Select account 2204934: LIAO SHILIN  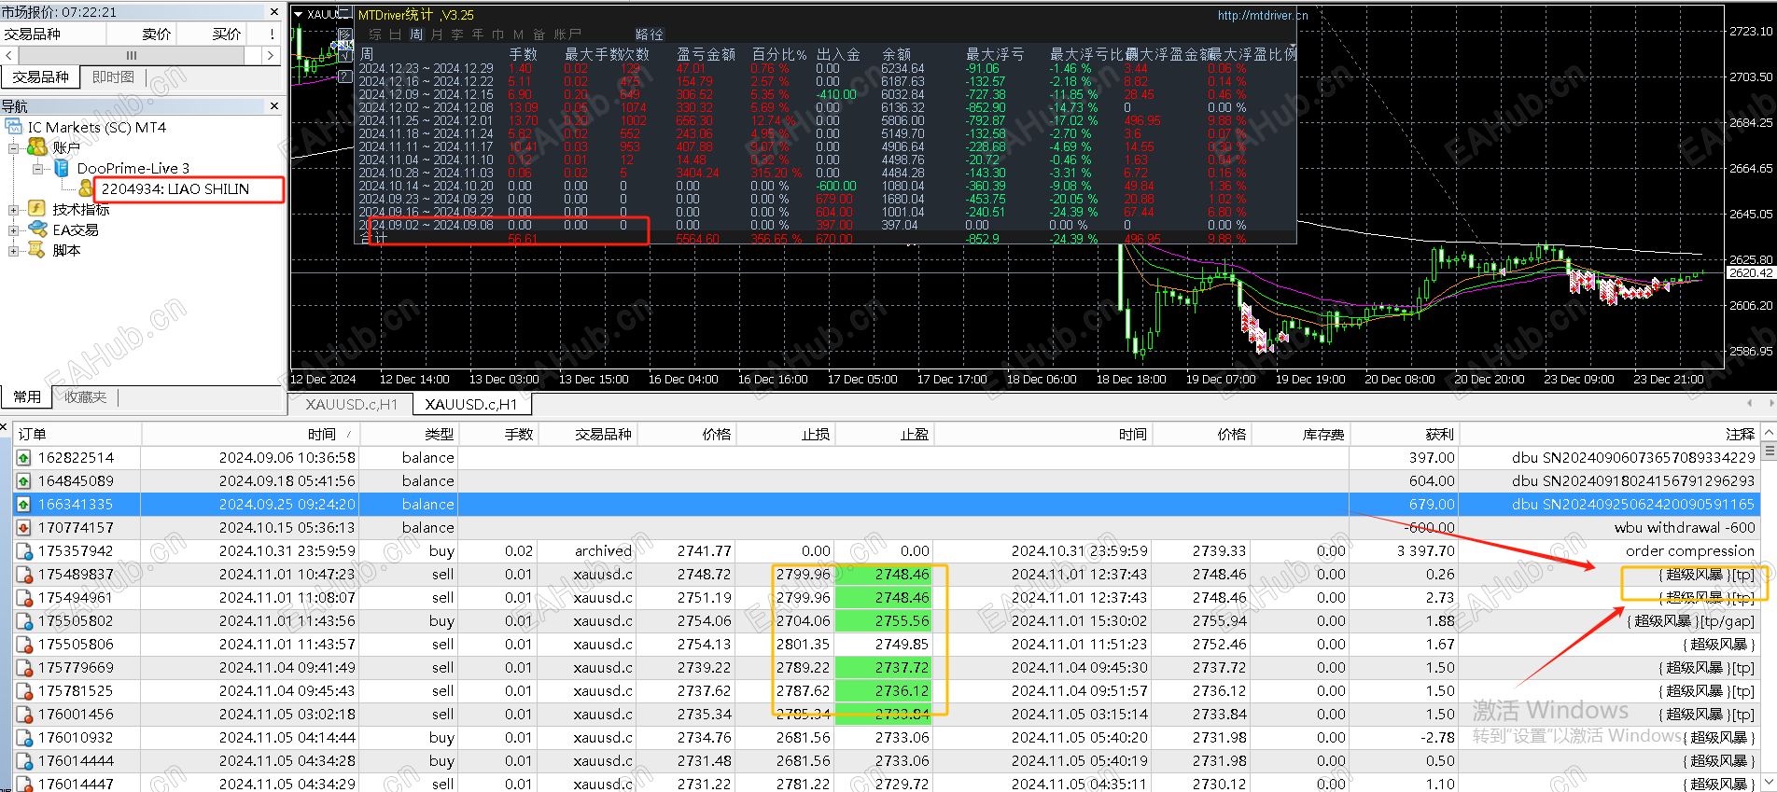click(175, 188)
